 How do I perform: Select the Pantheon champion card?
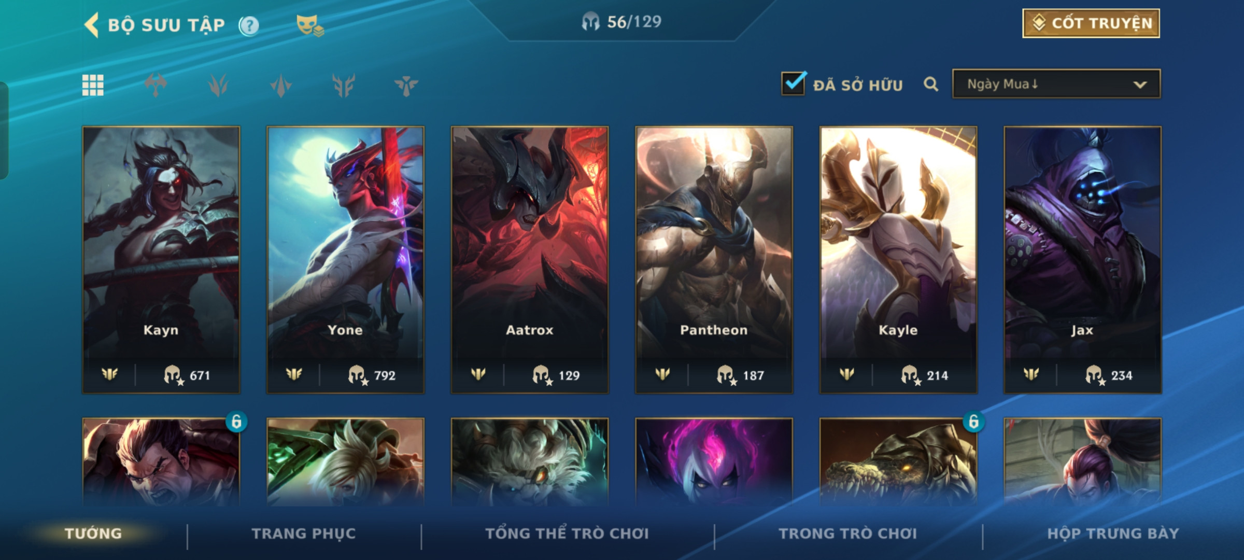pos(714,260)
